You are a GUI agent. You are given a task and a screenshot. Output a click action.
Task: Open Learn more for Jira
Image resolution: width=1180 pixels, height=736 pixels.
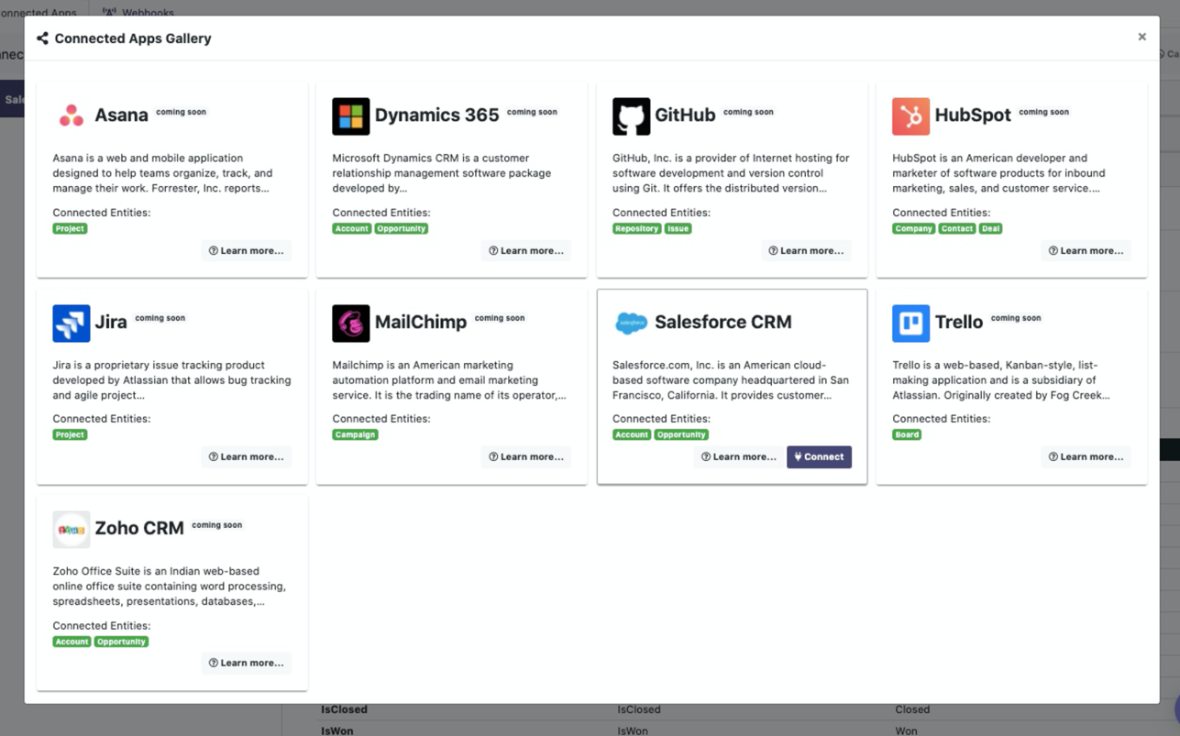(x=246, y=456)
